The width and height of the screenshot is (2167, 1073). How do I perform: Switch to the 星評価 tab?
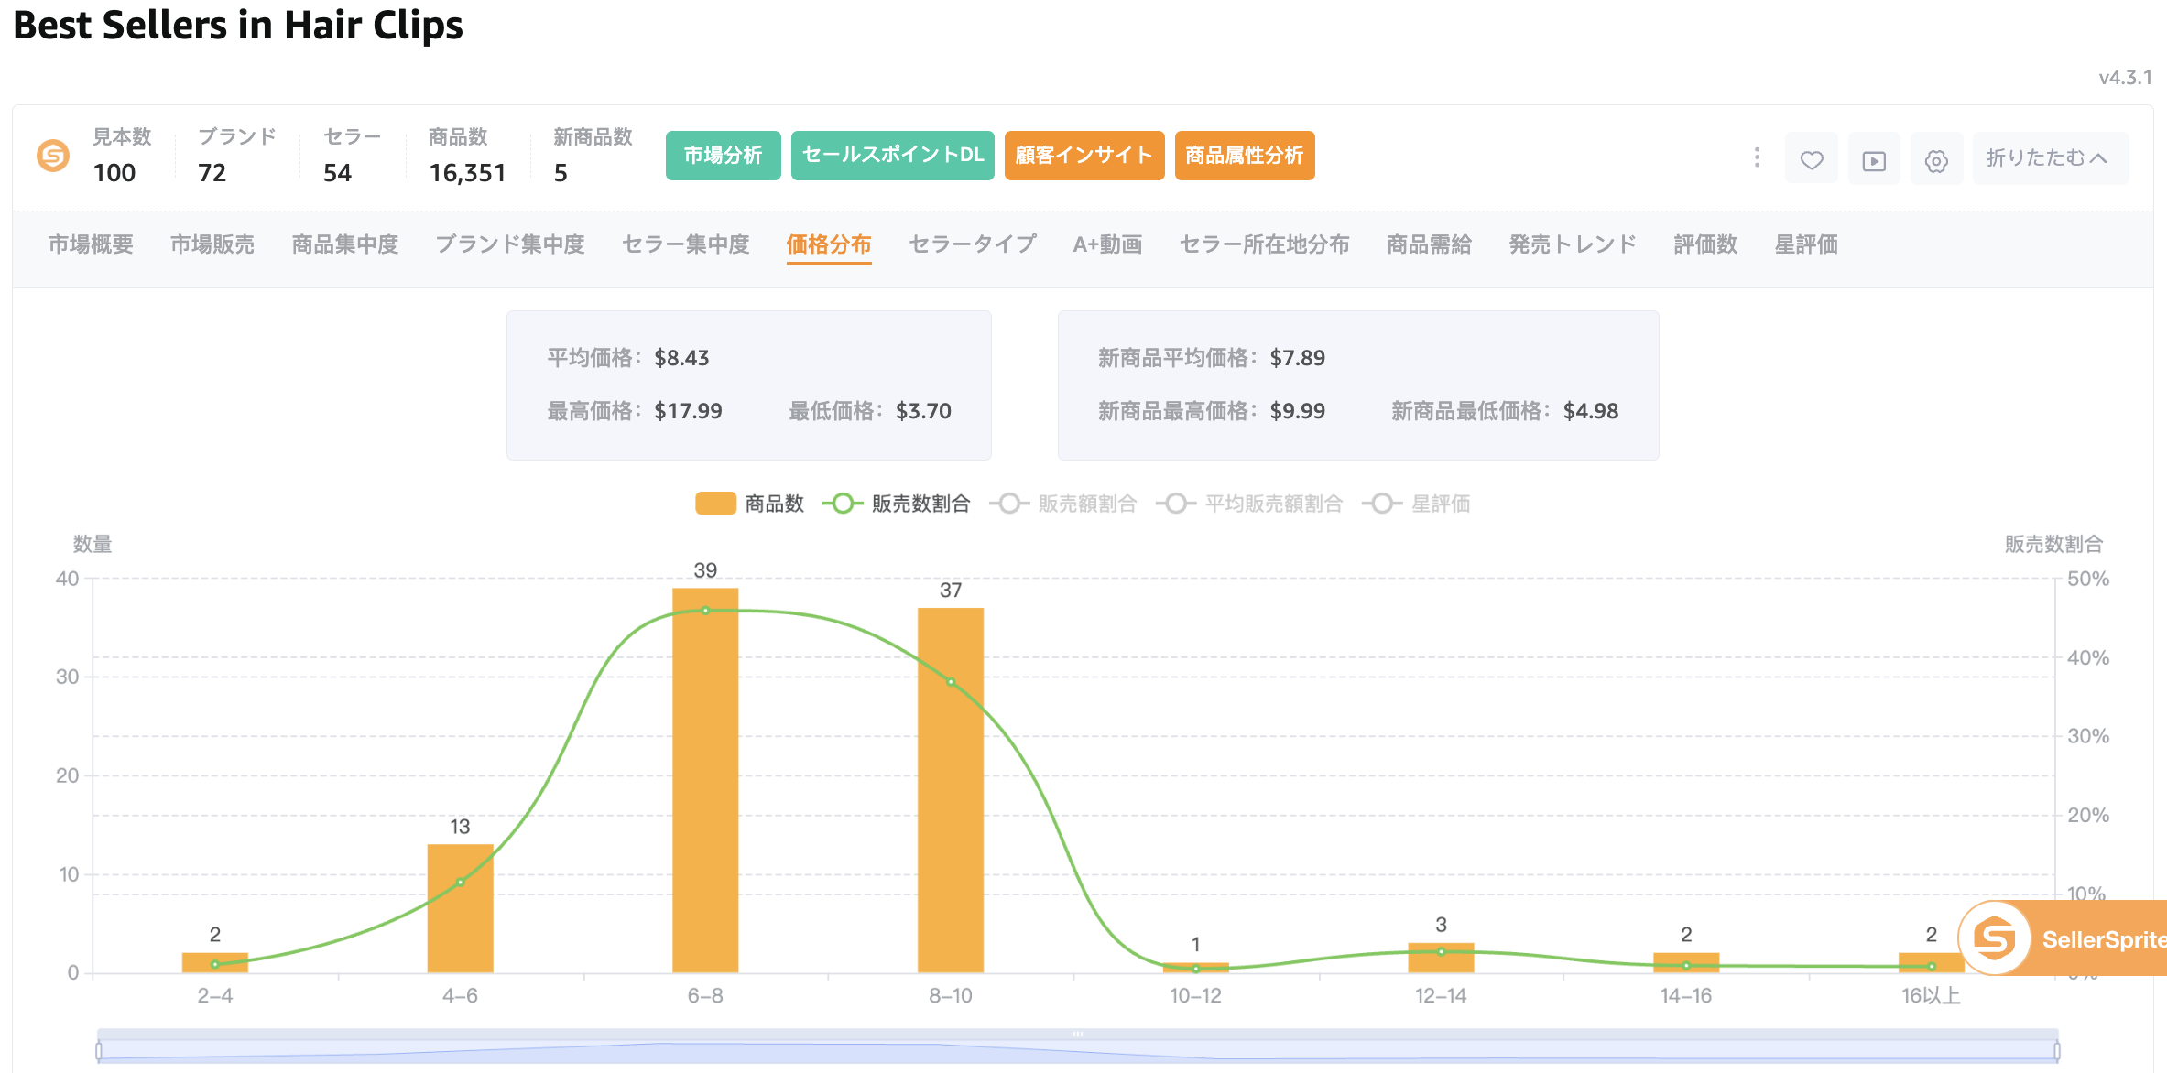pyautogui.click(x=1806, y=244)
